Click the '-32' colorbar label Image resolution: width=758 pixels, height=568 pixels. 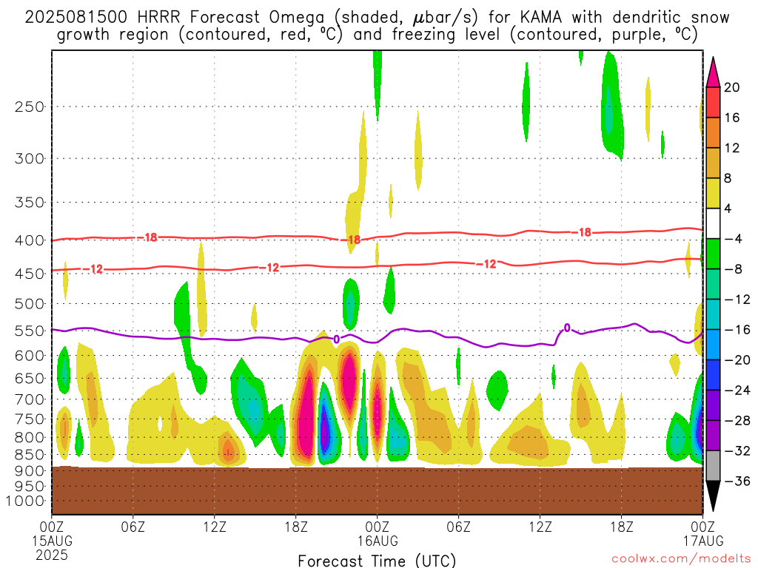pyautogui.click(x=737, y=450)
